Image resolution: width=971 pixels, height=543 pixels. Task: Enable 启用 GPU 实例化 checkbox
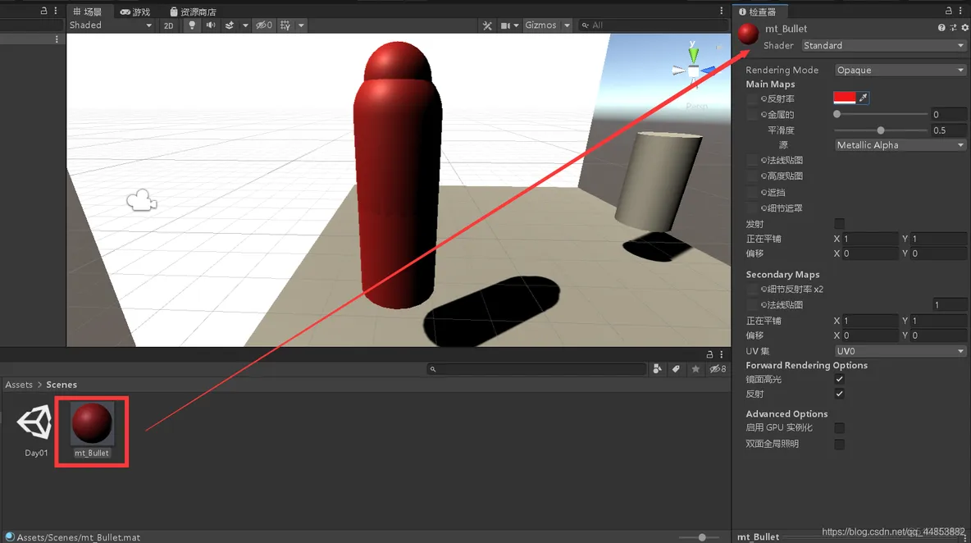click(840, 428)
